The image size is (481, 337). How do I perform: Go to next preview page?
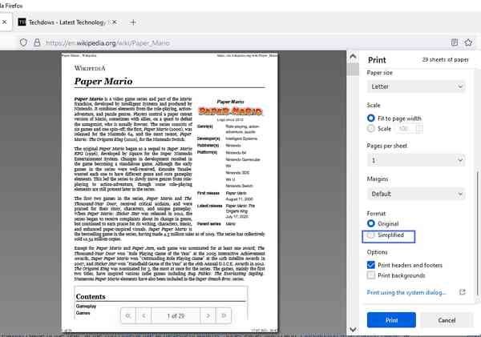[208, 315]
